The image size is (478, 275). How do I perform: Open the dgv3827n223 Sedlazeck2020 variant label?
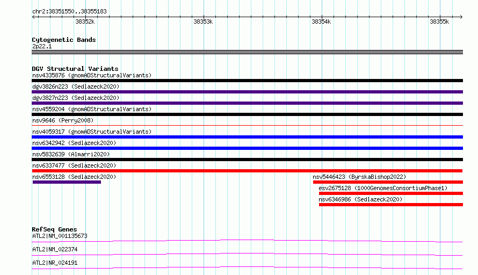[76, 98]
